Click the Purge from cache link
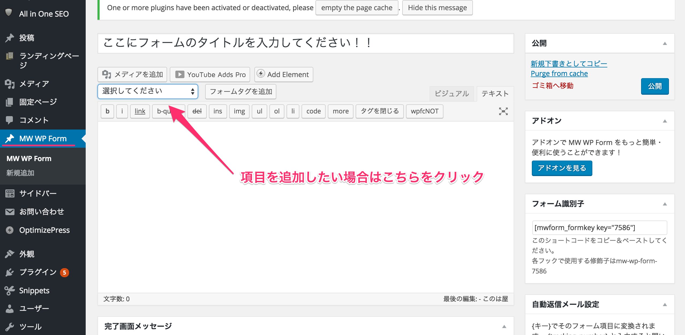The height and width of the screenshot is (335, 685). [559, 74]
